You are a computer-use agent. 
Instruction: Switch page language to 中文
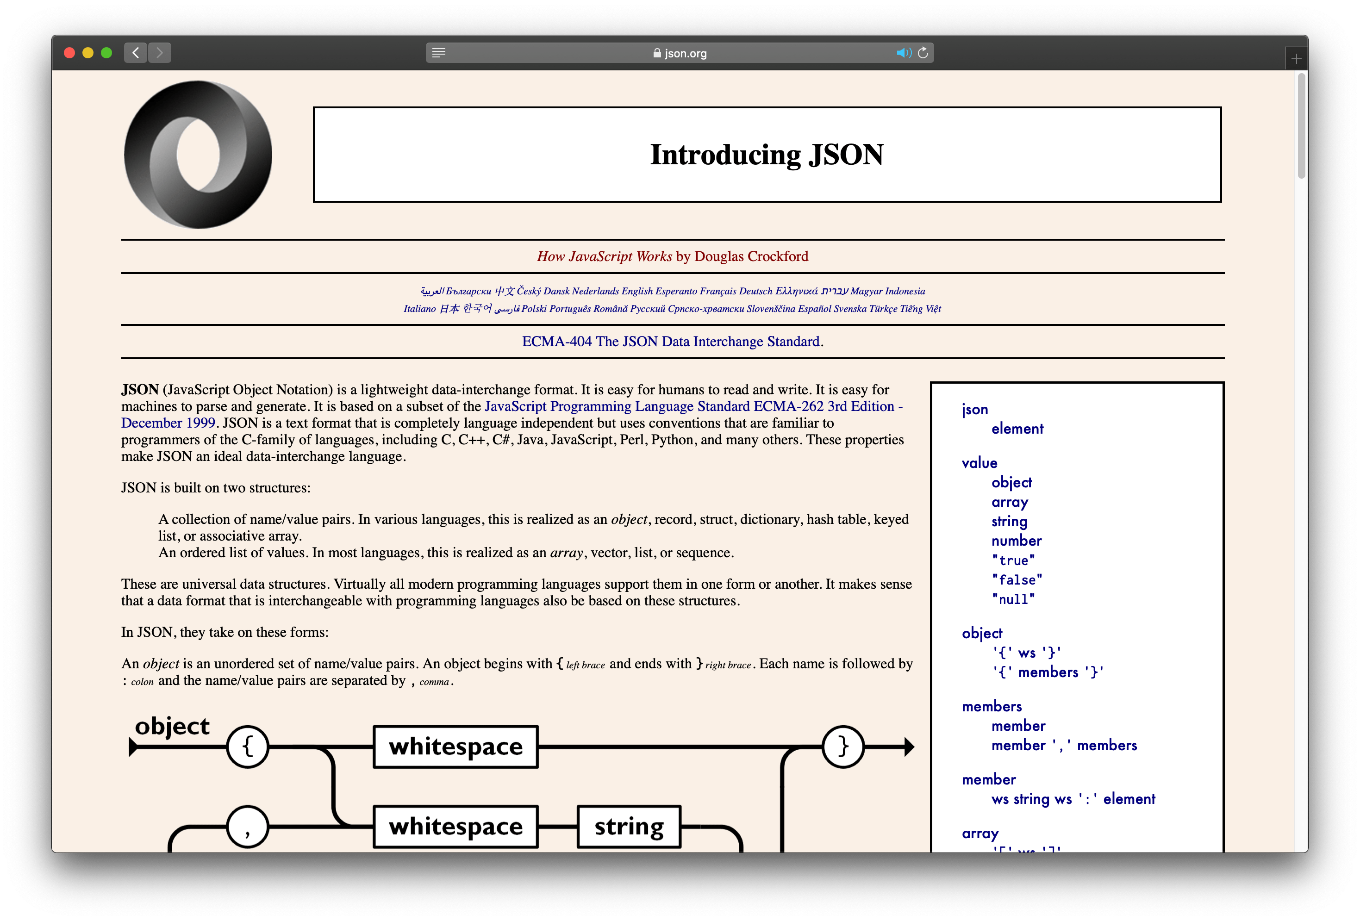[x=505, y=292]
